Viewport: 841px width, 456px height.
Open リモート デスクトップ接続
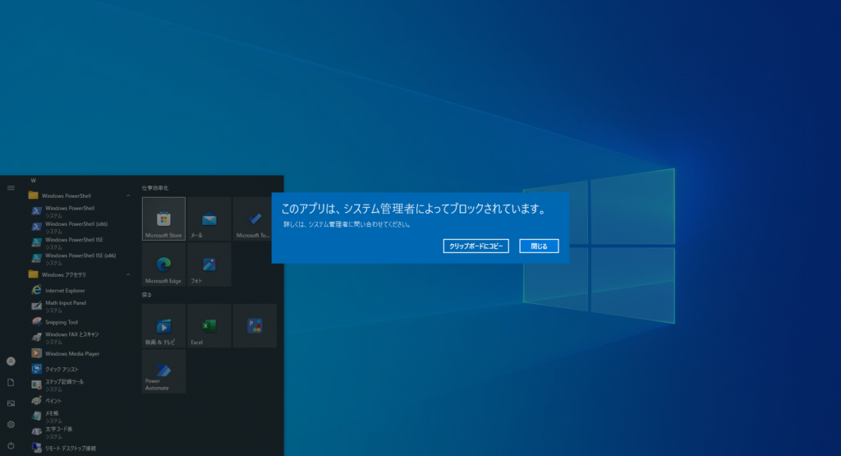point(80,448)
